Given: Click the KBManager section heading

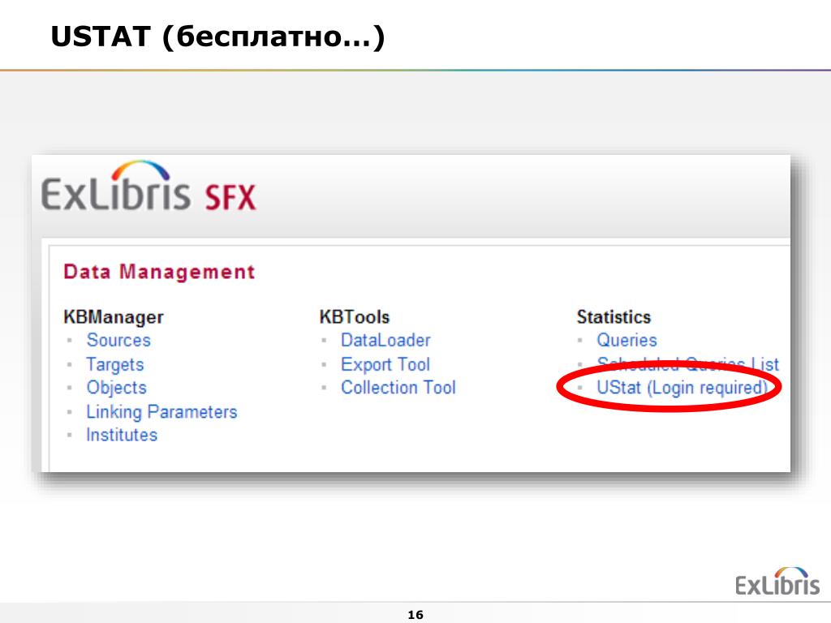Looking at the screenshot, I should click(x=114, y=317).
